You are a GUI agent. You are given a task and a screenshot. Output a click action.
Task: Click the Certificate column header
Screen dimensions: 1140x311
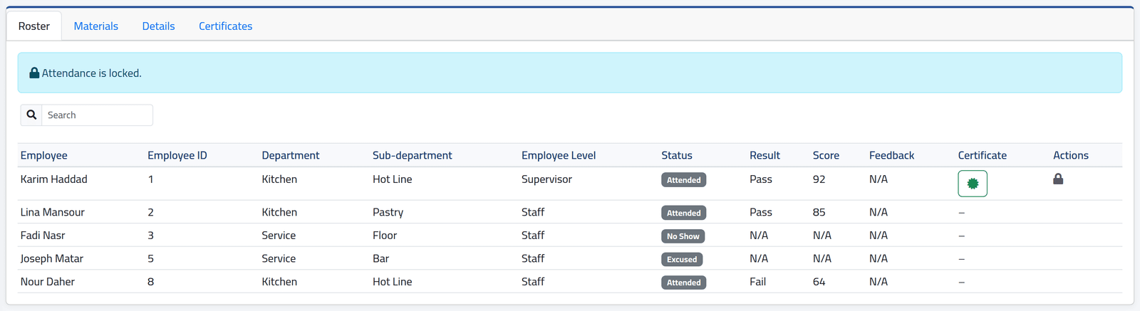click(x=983, y=155)
